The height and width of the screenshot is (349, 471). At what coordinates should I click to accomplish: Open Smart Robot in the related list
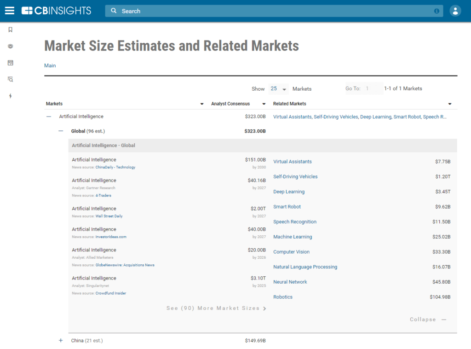point(287,207)
